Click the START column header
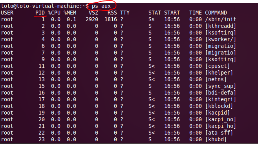The width and height of the screenshot is (258, 144). point(172,13)
